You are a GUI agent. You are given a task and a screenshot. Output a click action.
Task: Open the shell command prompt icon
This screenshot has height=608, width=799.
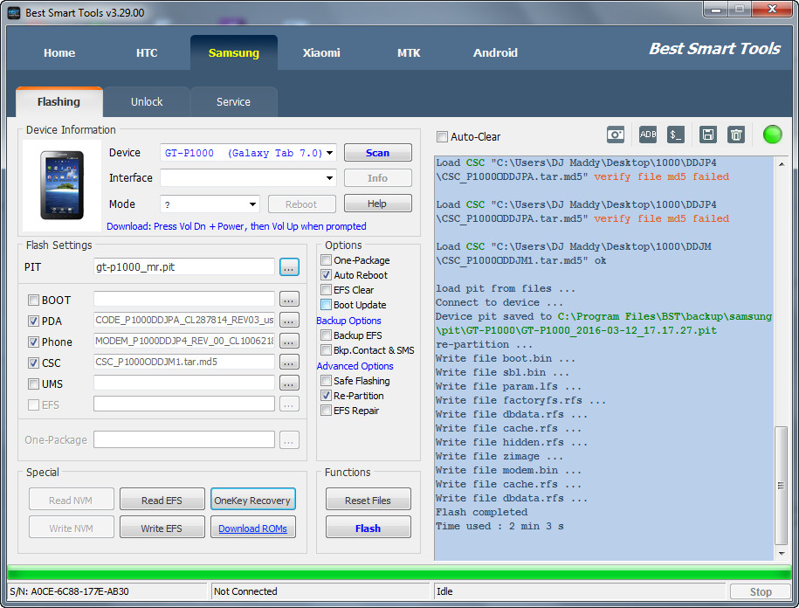click(676, 135)
